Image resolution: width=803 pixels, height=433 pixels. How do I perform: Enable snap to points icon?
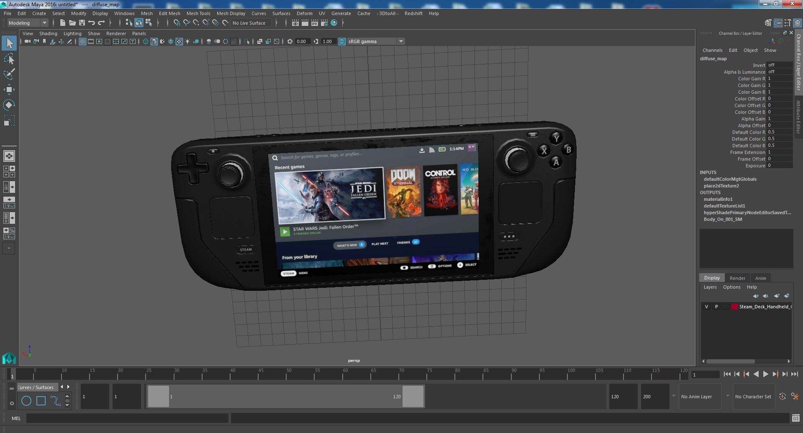click(x=196, y=23)
